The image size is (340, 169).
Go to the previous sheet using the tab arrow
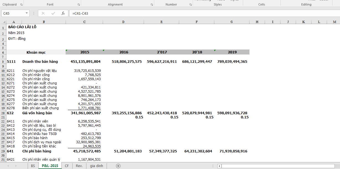click(x=8, y=166)
